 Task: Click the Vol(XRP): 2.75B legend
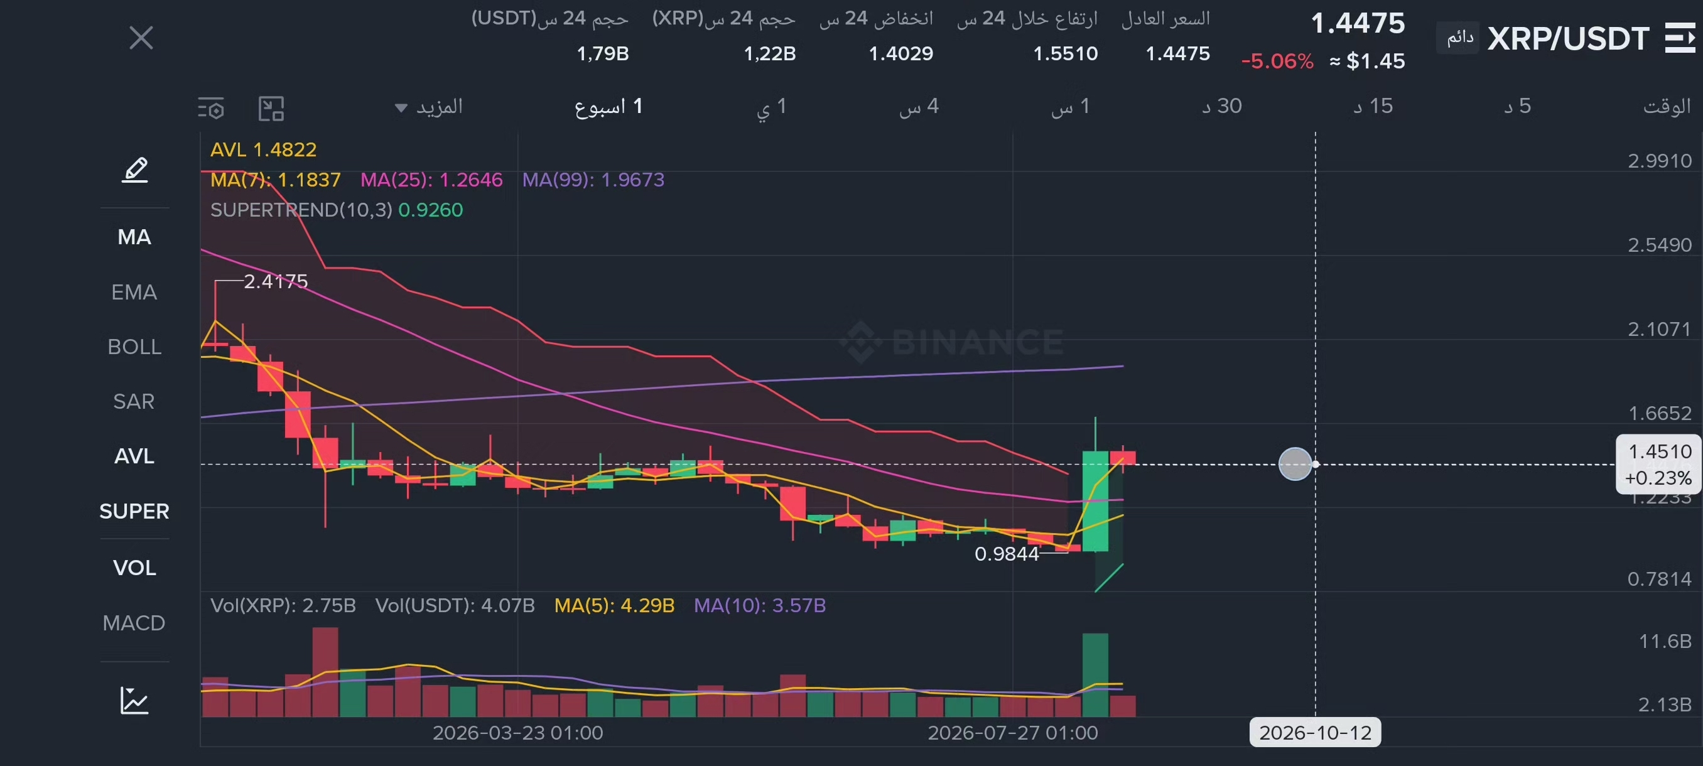coord(283,605)
